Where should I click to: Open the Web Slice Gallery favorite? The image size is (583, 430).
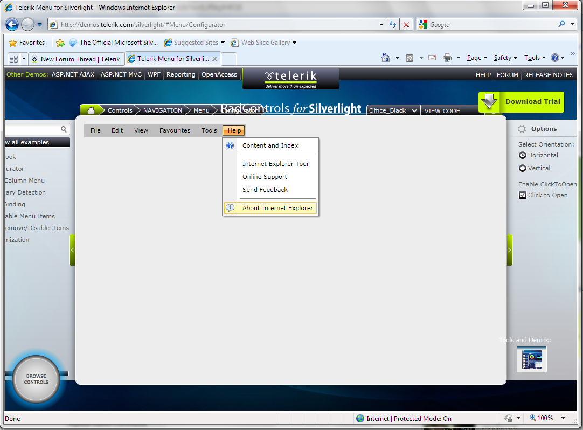[x=263, y=43]
